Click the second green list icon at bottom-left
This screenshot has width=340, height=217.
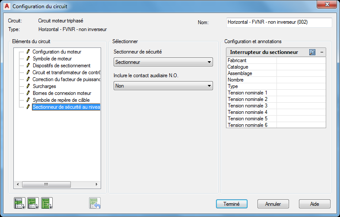[x=33, y=203]
